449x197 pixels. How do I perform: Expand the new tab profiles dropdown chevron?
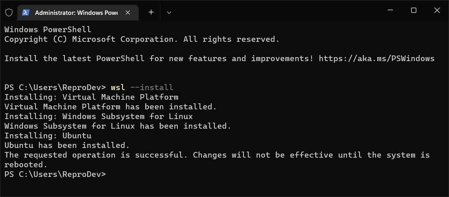[x=169, y=12]
